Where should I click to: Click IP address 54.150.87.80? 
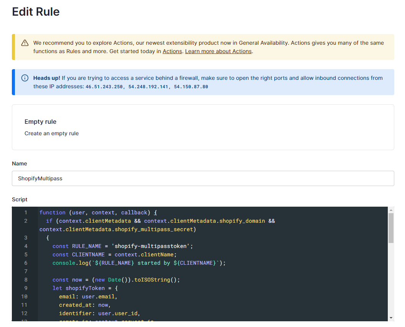[191, 87]
